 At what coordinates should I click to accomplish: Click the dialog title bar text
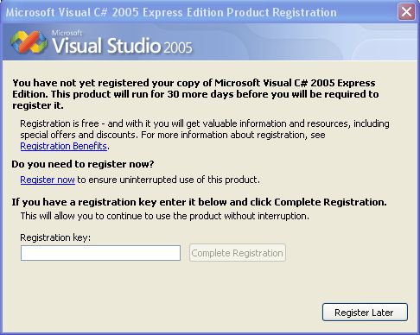point(171,13)
